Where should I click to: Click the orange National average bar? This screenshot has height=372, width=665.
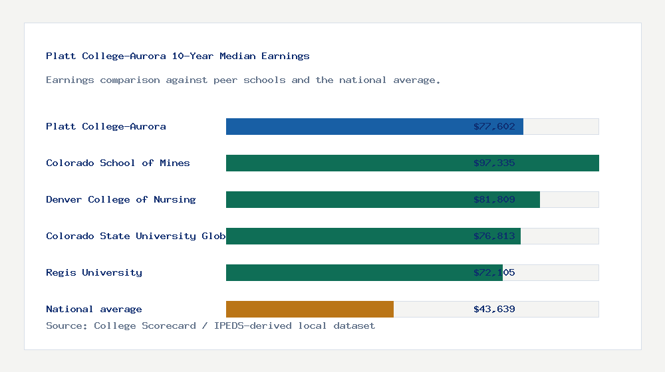pyautogui.click(x=310, y=310)
